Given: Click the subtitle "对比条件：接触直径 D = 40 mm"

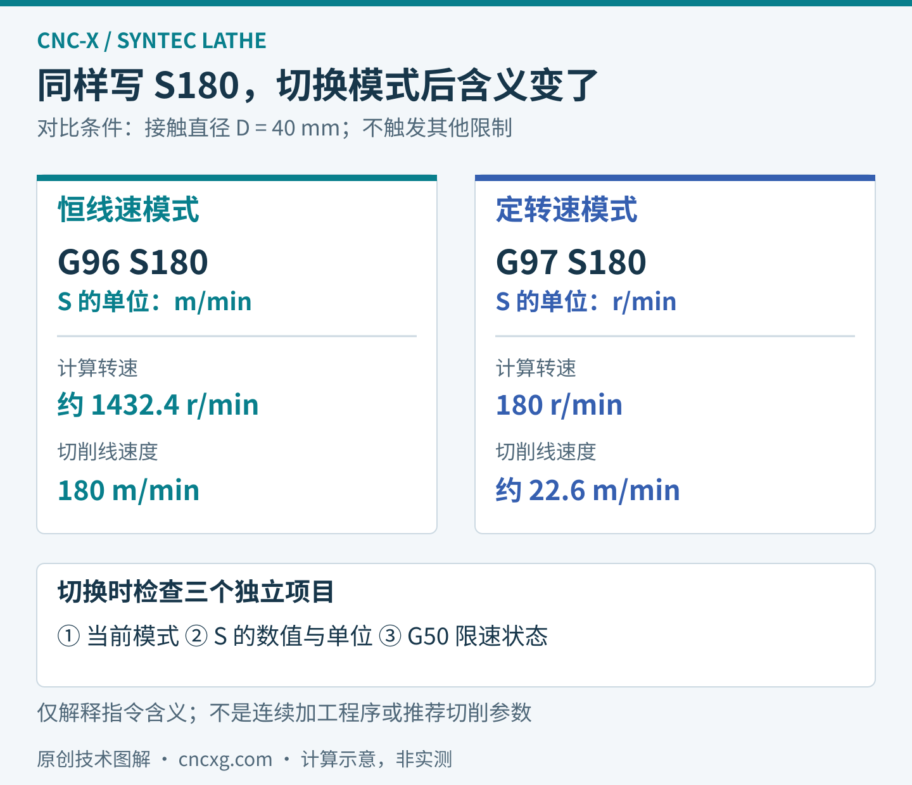Looking at the screenshot, I should click(x=189, y=128).
